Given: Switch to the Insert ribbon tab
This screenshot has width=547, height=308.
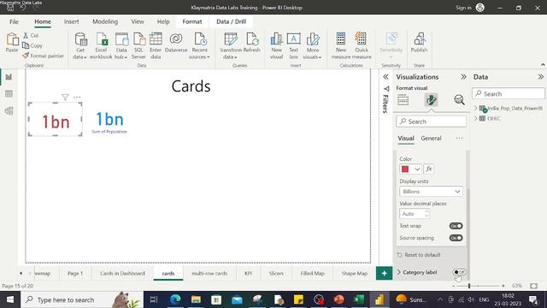Looking at the screenshot, I should click(x=71, y=21).
